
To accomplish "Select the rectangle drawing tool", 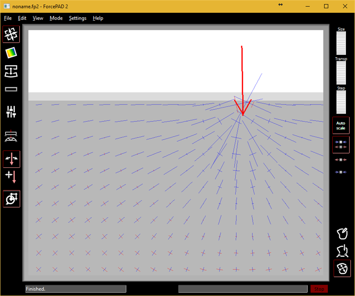I will [x=11, y=89].
